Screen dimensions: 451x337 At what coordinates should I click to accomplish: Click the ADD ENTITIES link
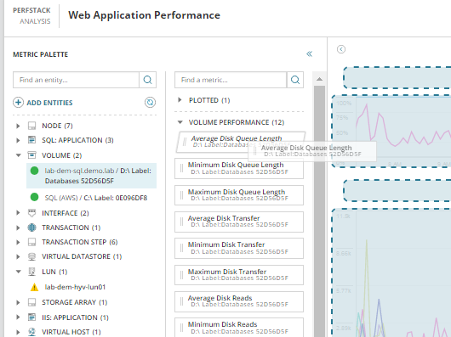point(49,103)
